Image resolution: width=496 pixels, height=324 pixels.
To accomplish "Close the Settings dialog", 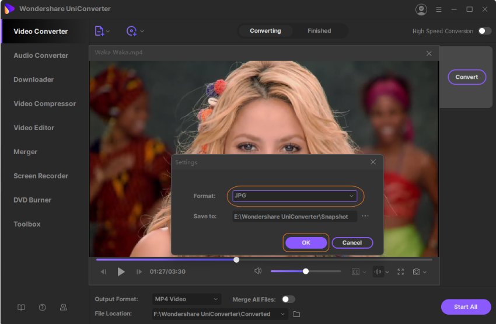I will click(x=373, y=162).
